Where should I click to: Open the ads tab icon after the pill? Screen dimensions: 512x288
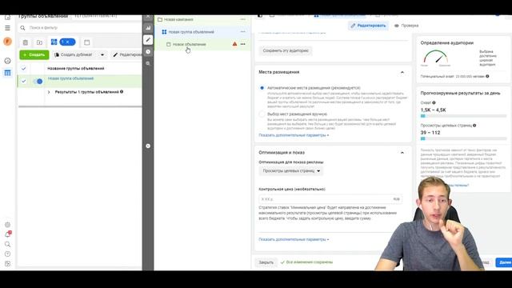pos(87,42)
